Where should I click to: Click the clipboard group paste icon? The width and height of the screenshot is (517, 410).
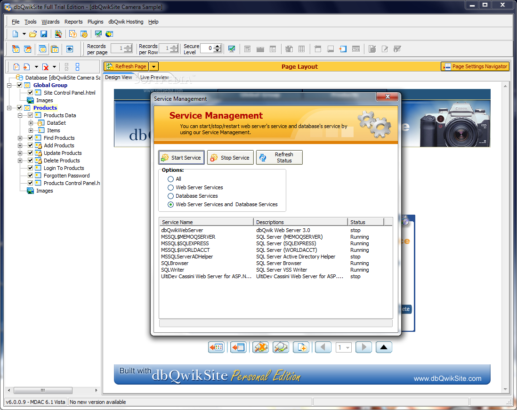coord(55,49)
